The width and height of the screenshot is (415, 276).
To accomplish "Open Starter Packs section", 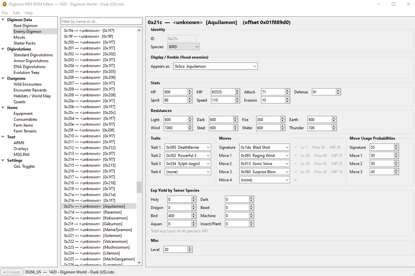I will point(25,43).
